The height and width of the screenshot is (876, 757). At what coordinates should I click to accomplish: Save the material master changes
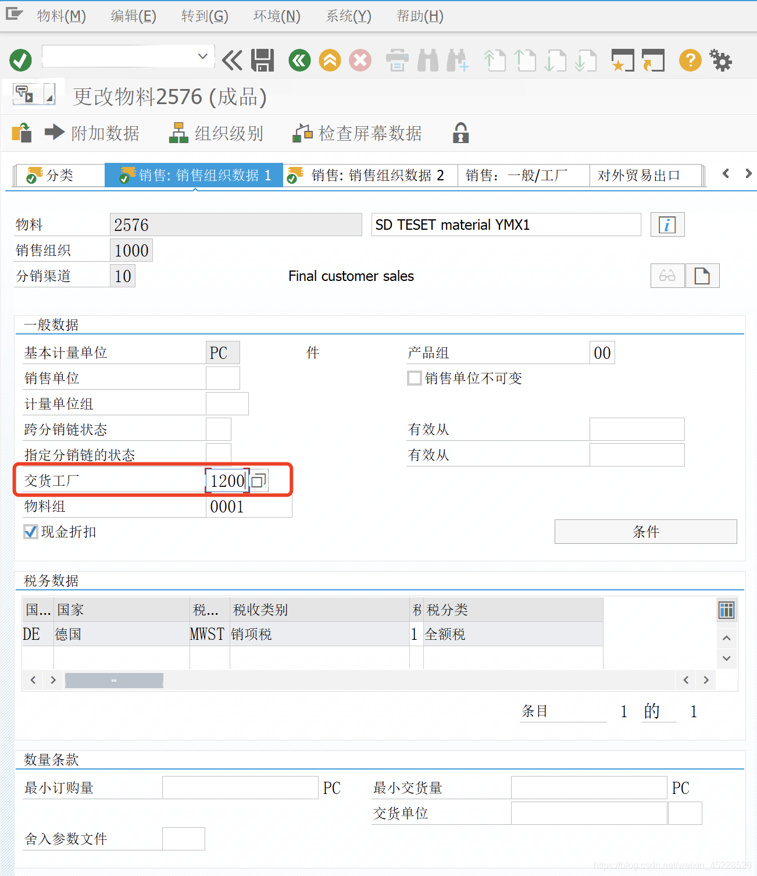click(x=262, y=60)
